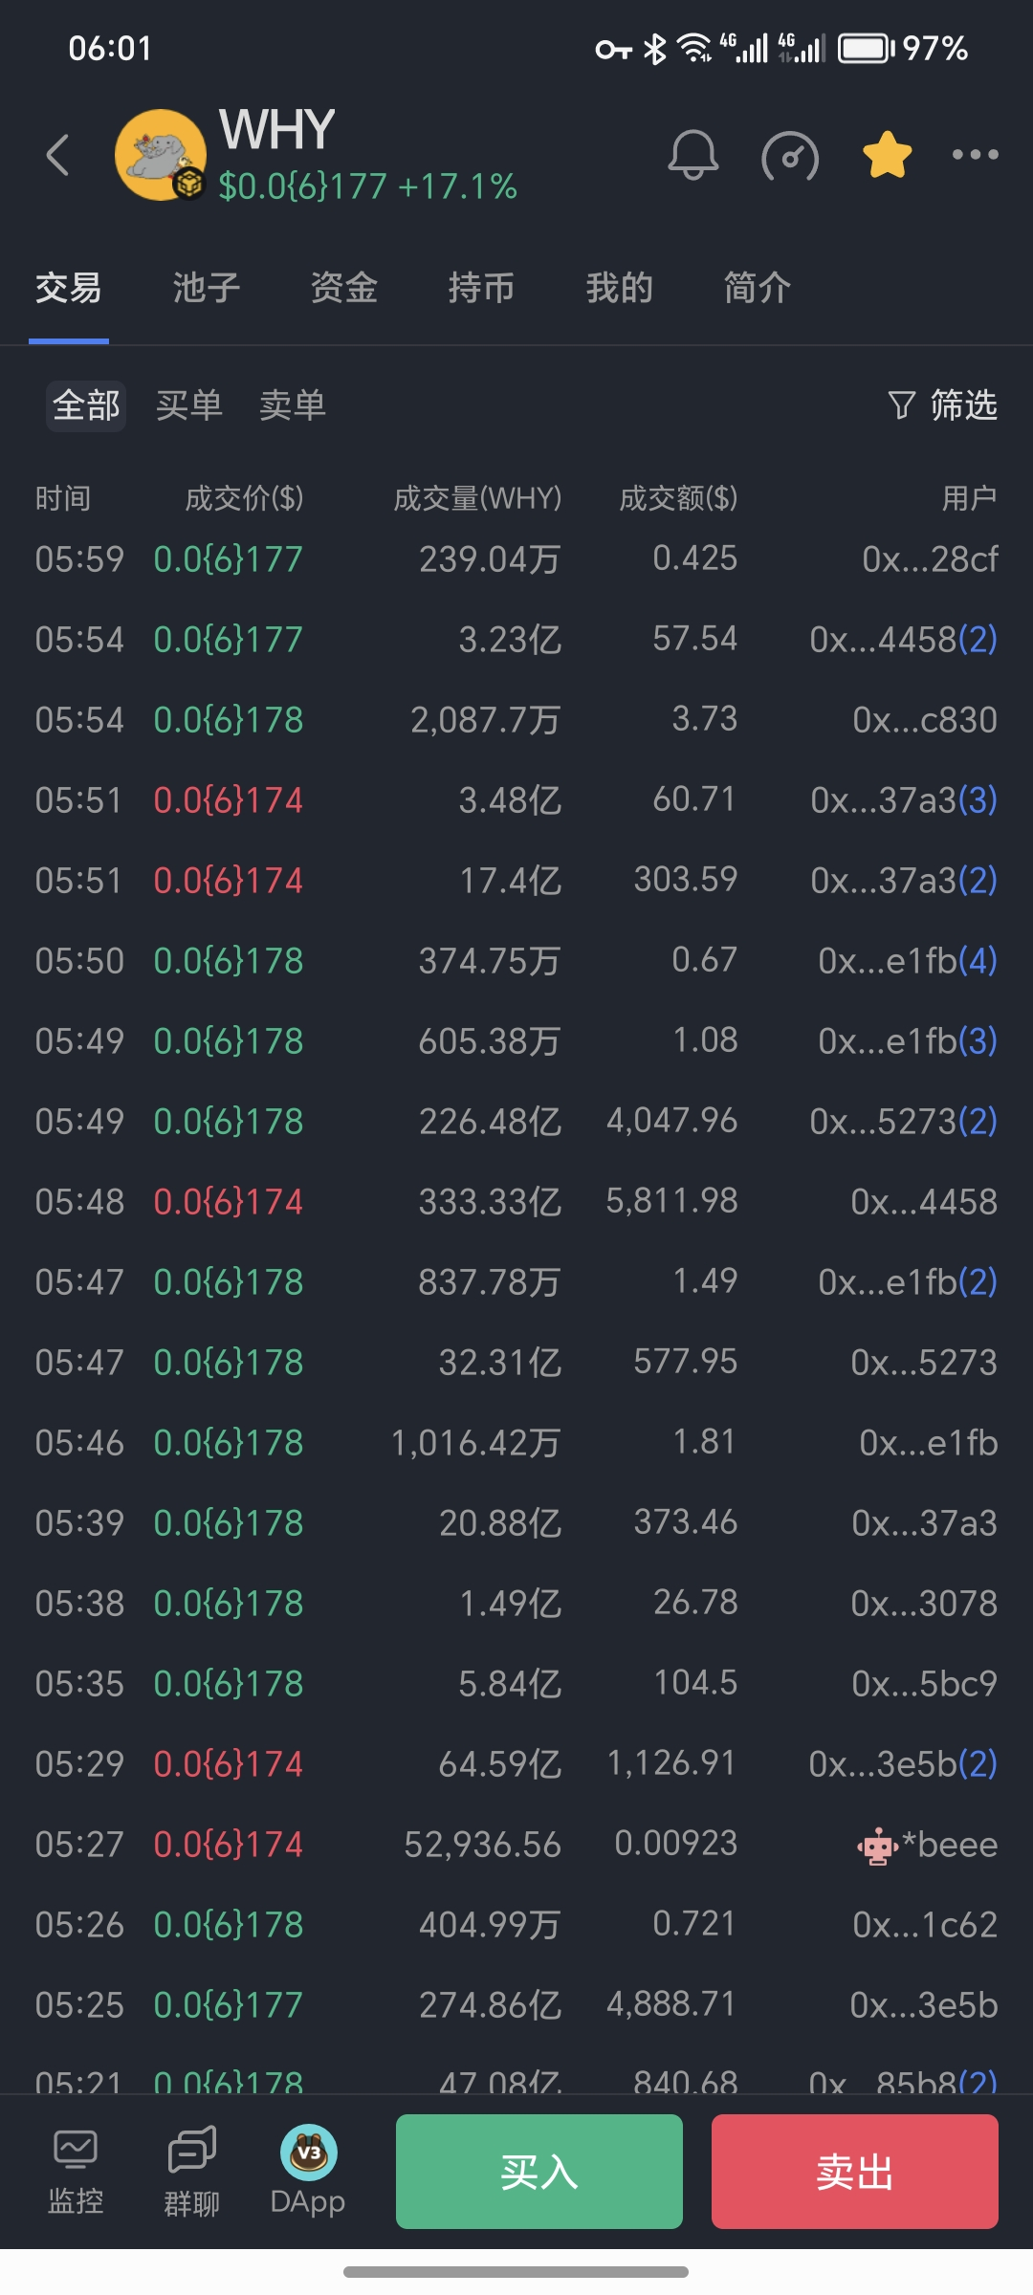Screen dimensions: 1033x2295
Task: Tap volume 1,016.42万
Action: tap(476, 1442)
